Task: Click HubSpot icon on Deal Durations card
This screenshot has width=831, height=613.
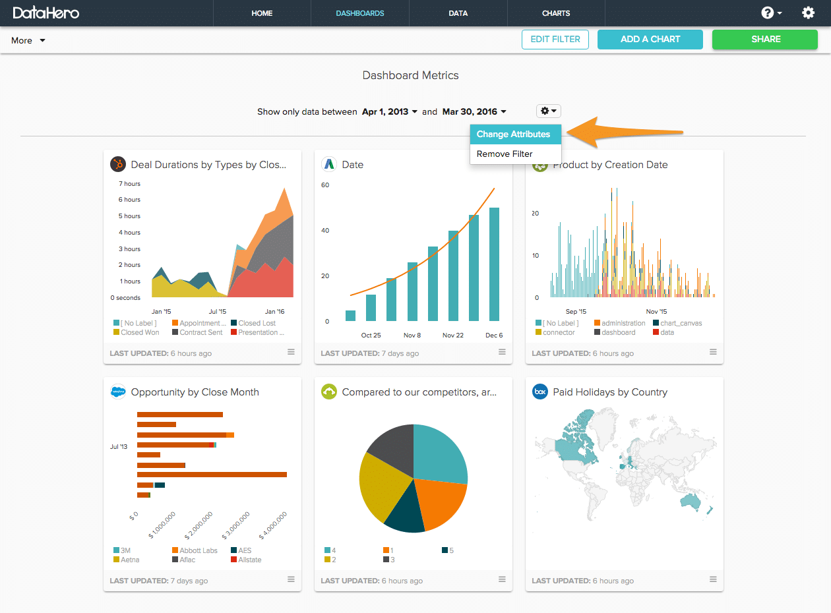Action: pos(118,164)
